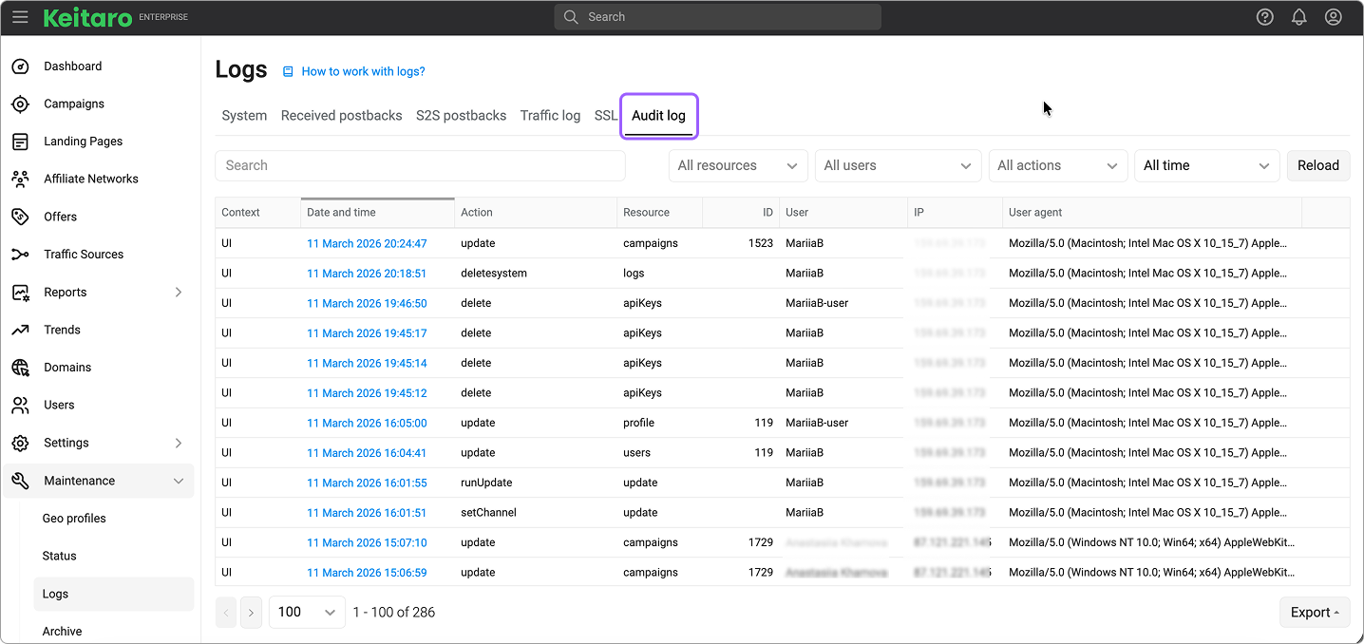1364x644 pixels.
Task: Click the Domains globe icon
Action: 20,368
